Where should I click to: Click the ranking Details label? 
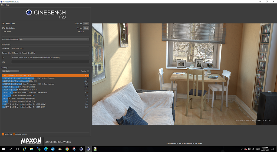[83, 71]
